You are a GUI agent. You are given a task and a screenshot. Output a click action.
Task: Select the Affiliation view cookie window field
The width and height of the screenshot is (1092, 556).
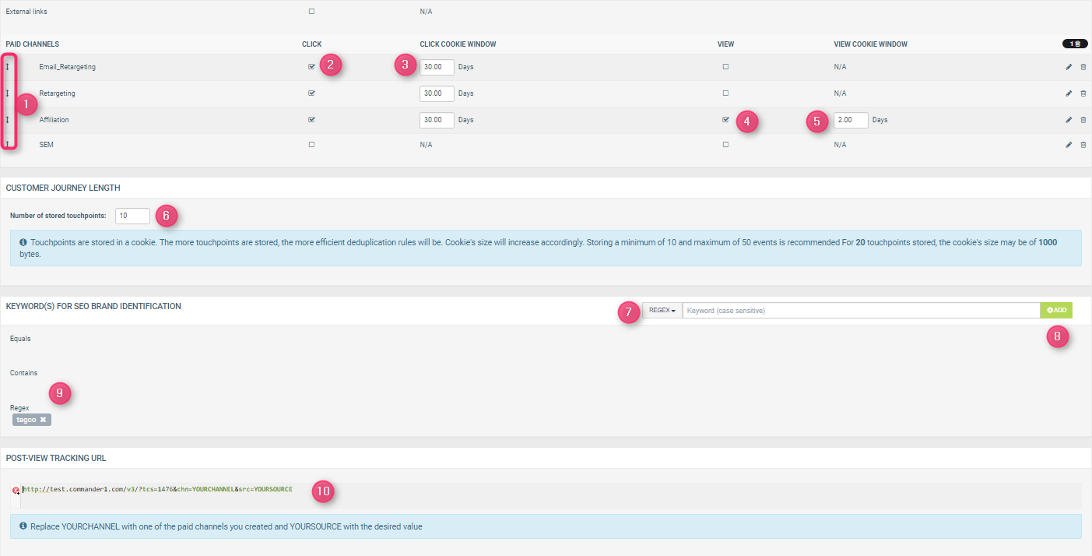[x=850, y=120]
